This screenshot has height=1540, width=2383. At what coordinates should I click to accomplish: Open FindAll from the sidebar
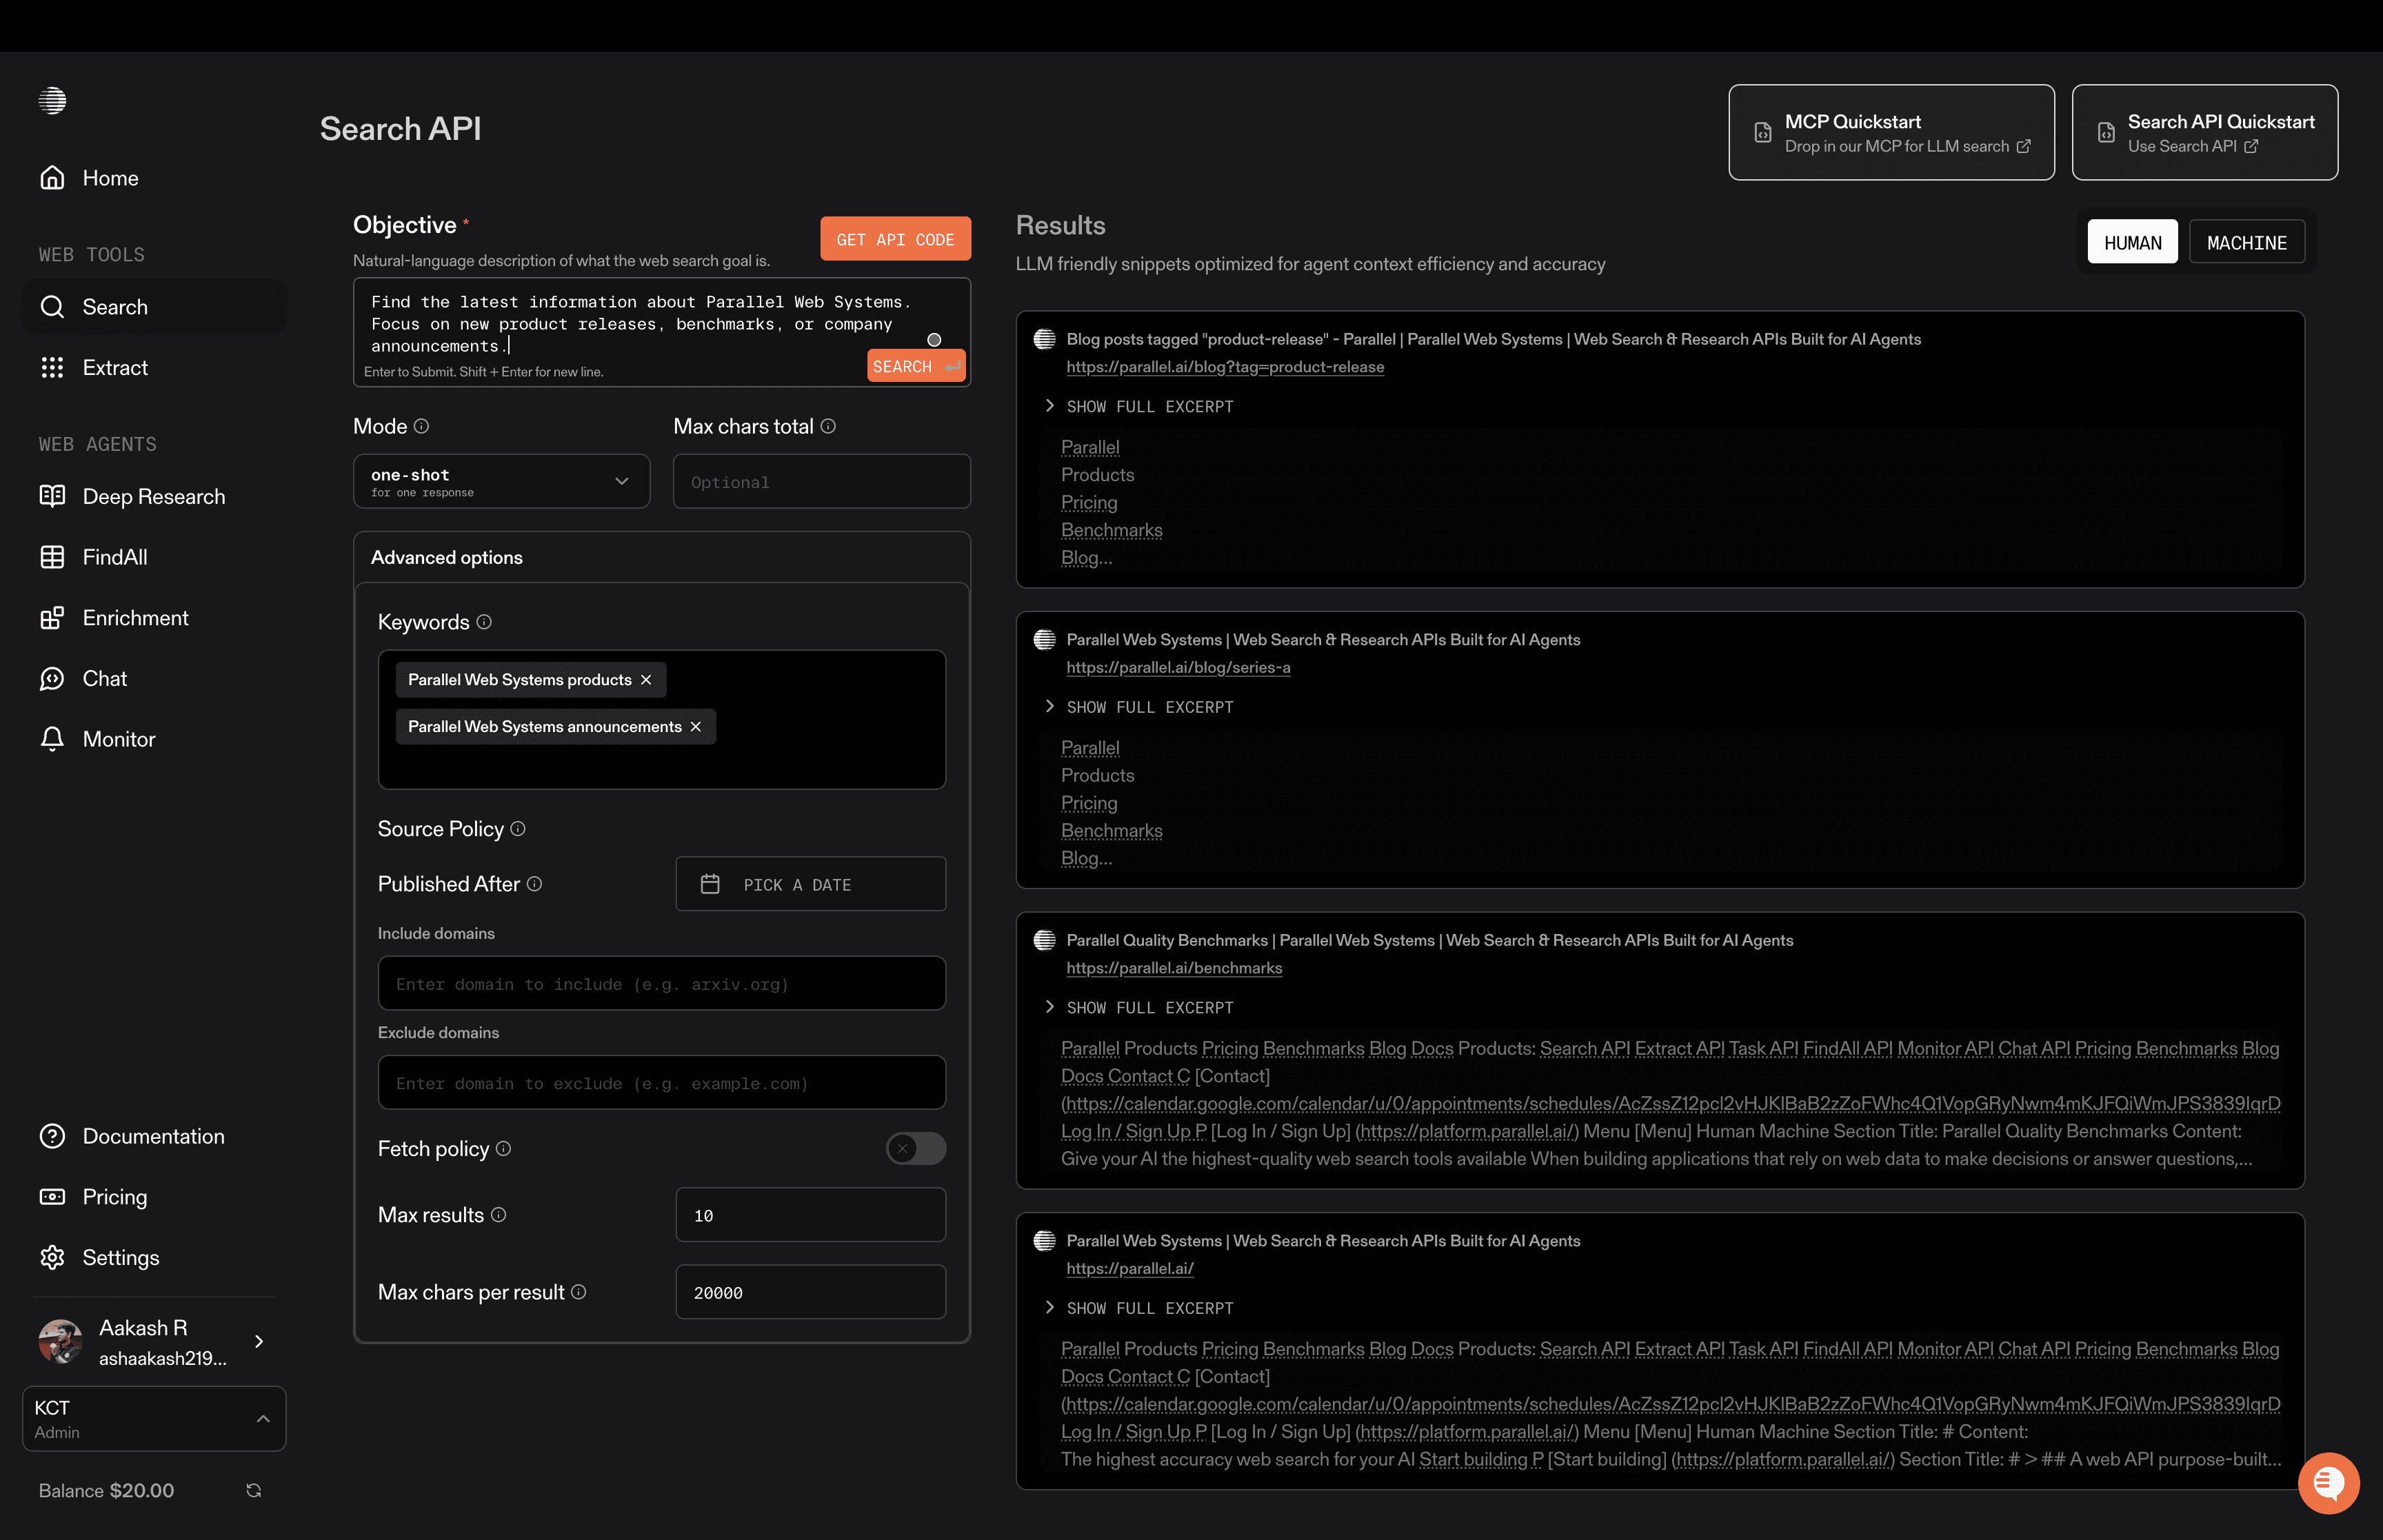(114, 557)
